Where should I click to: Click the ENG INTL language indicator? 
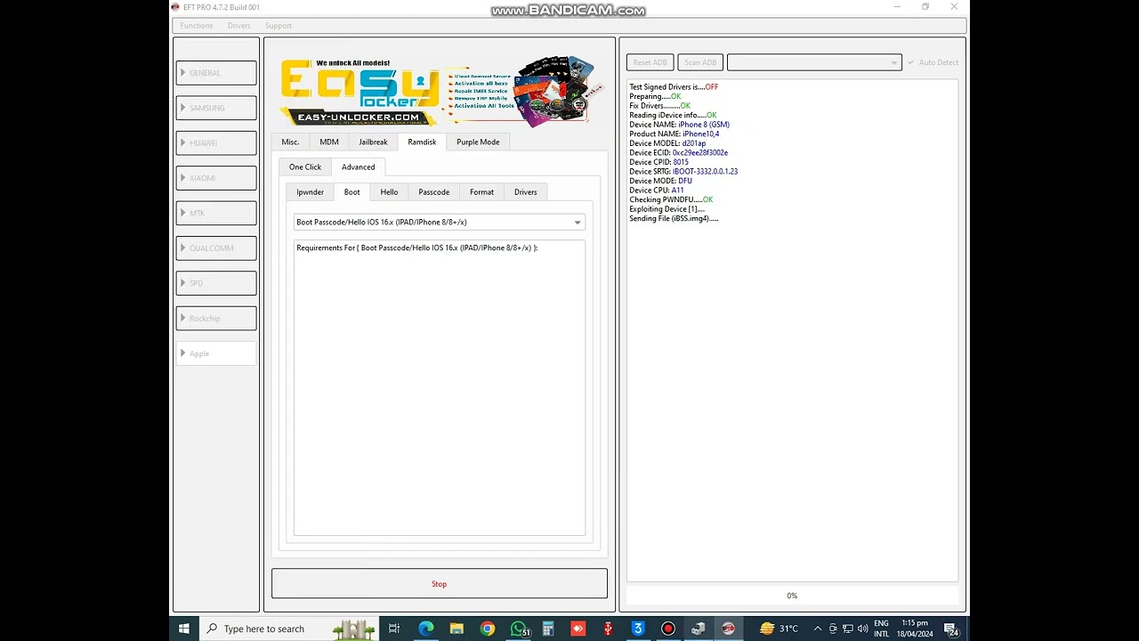(x=881, y=629)
